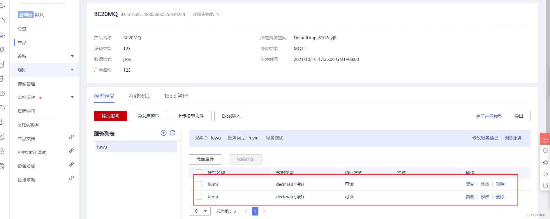Click the red 添加服务 button

(110, 116)
